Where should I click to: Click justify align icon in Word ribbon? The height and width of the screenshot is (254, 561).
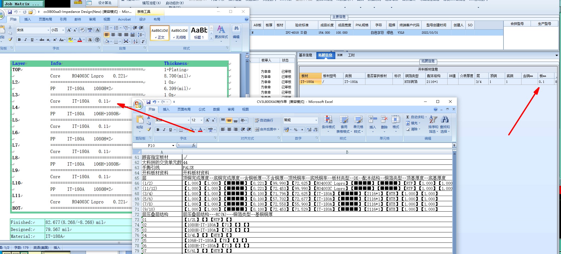pos(126,35)
